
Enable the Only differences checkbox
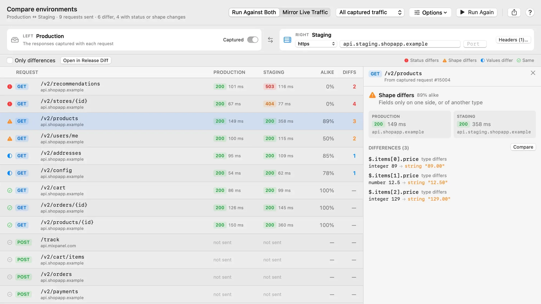[x=10, y=60]
